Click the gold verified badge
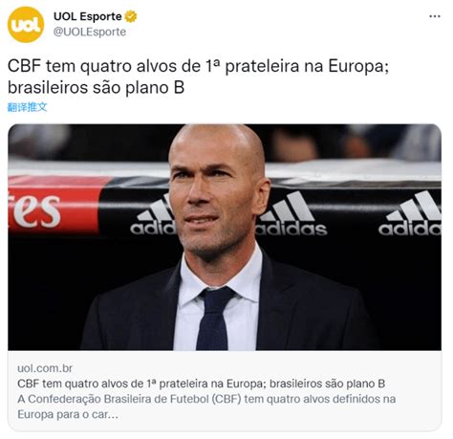Viewport: 453px width, 439px height. pyautogui.click(x=131, y=16)
